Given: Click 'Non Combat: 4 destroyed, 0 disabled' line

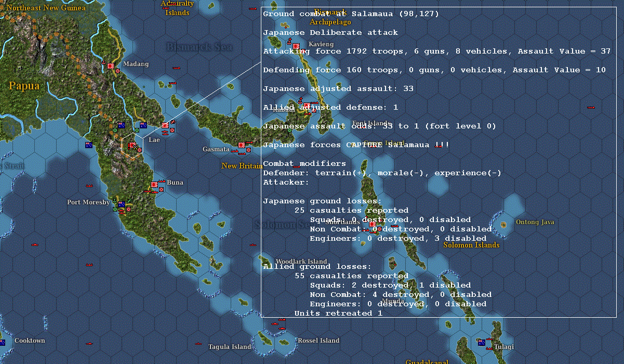Looking at the screenshot, I should pyautogui.click(x=401, y=295).
